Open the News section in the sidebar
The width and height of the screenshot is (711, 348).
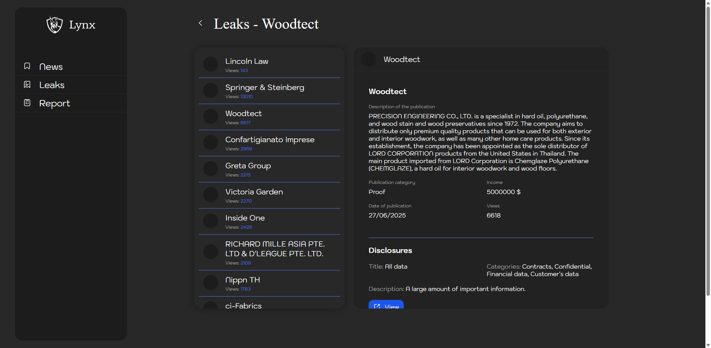(x=51, y=67)
